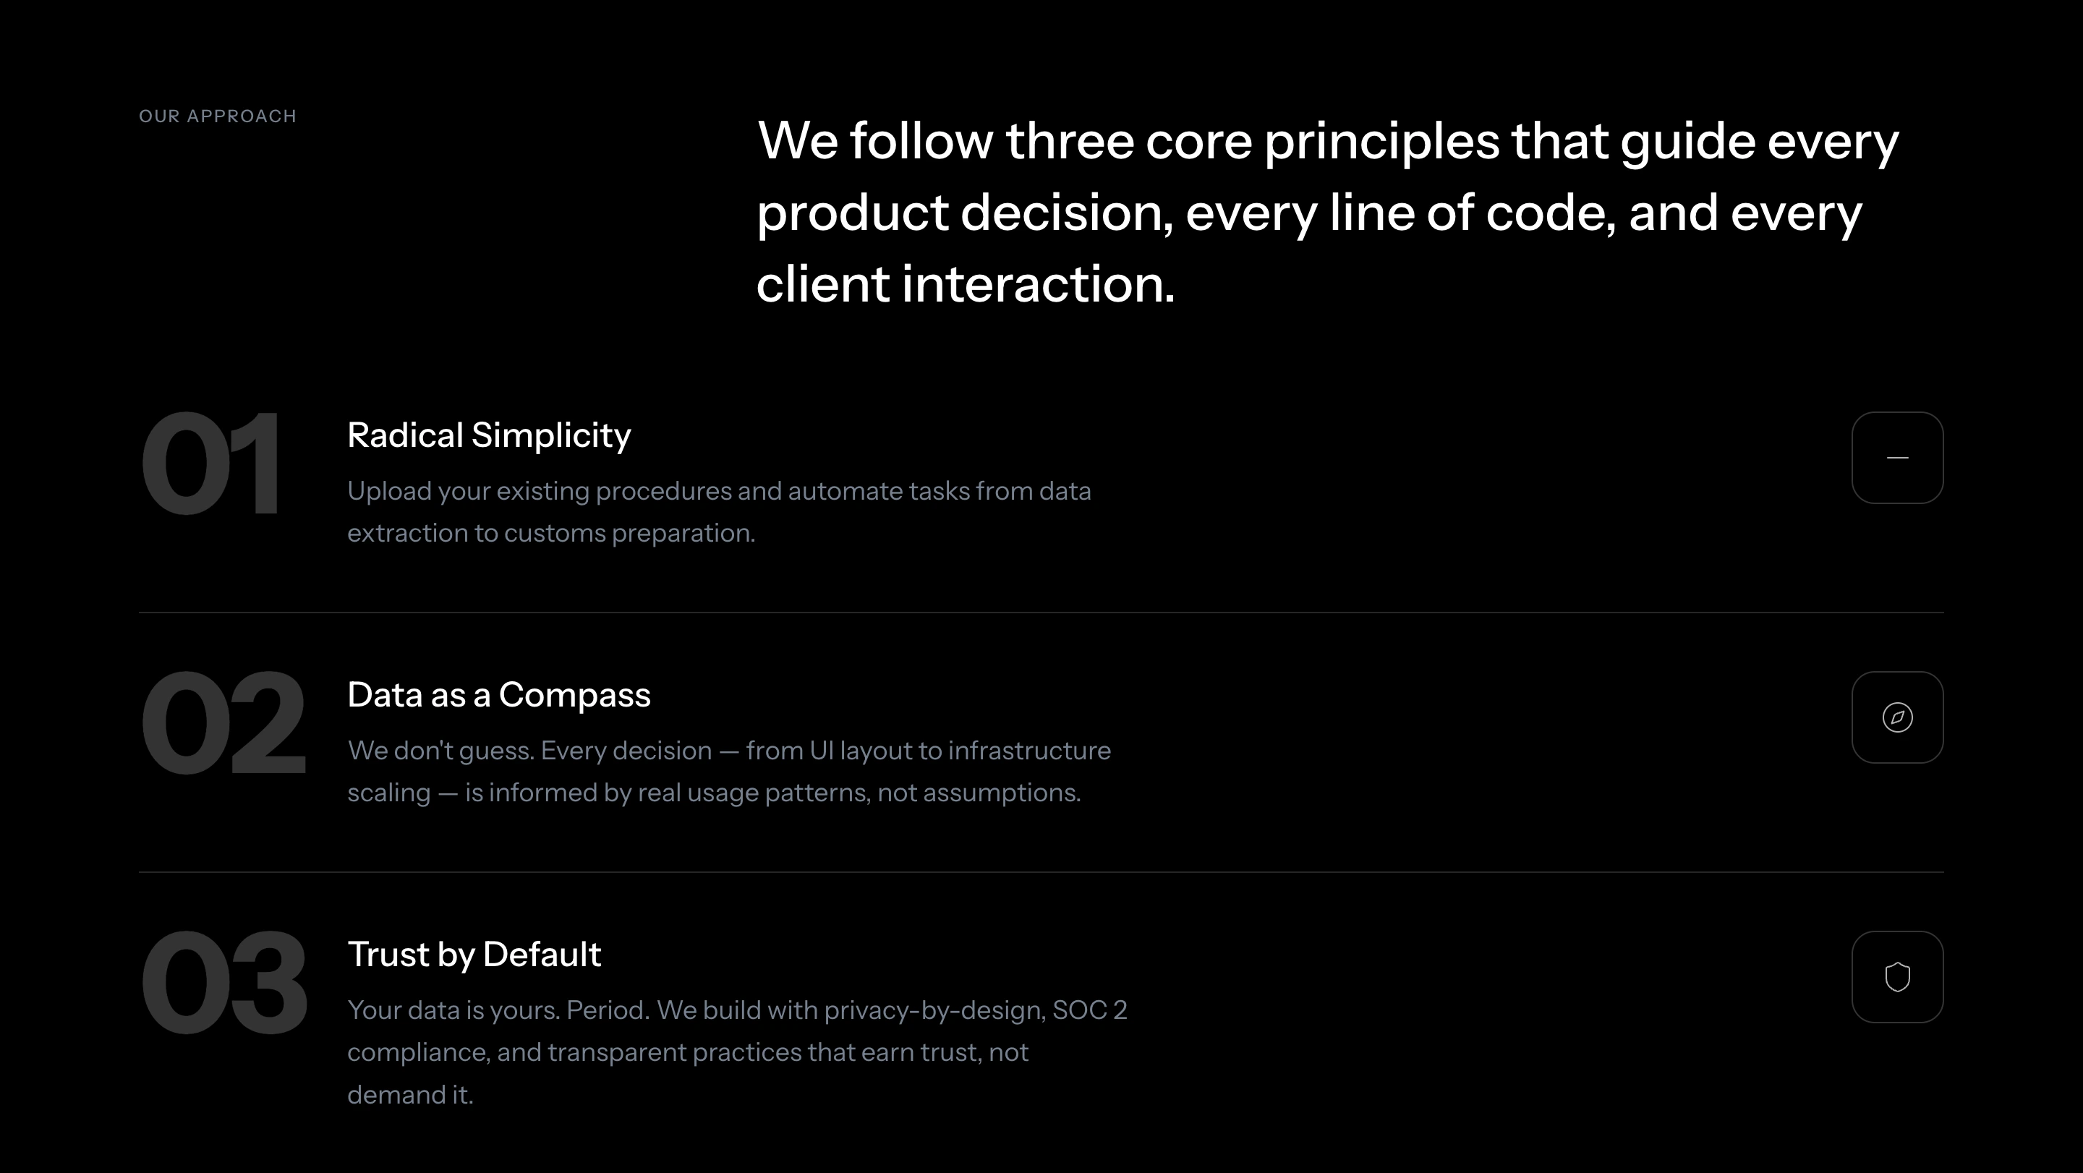Click the compass icon beside Data as a Compass

pos(1897,717)
